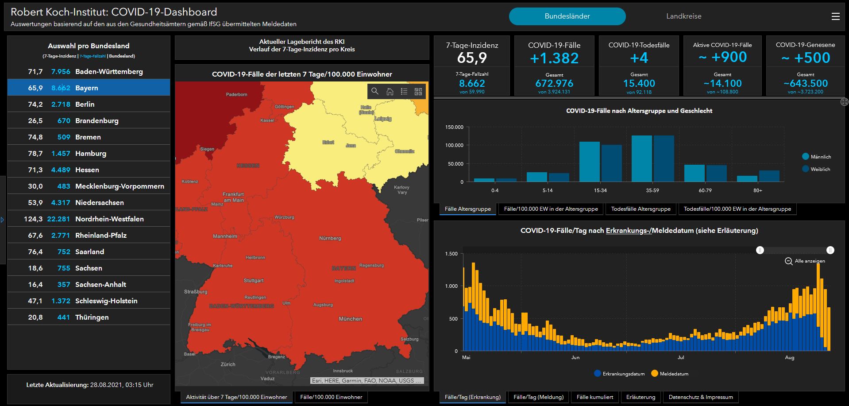Switch the map to Fälle/100.000 Einwohner tab
The height and width of the screenshot is (406, 849).
click(x=331, y=397)
